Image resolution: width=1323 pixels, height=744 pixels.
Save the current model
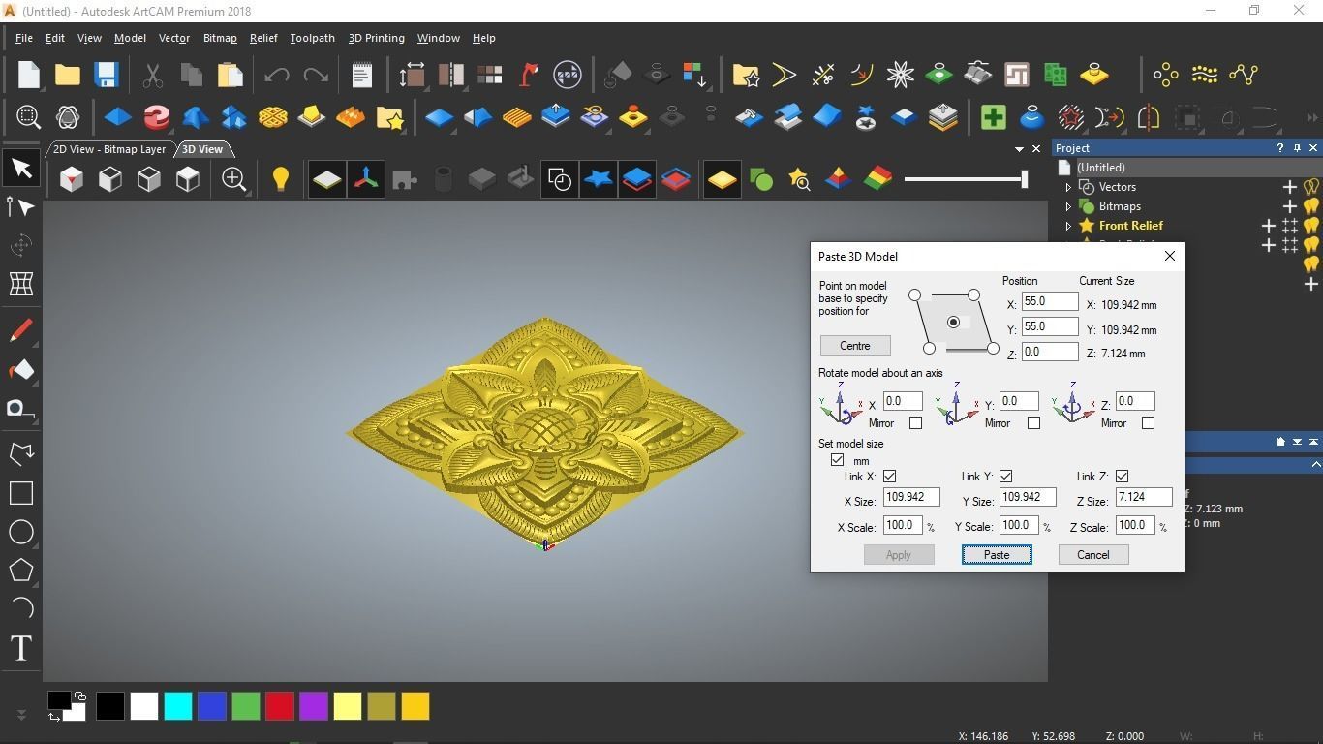107,74
